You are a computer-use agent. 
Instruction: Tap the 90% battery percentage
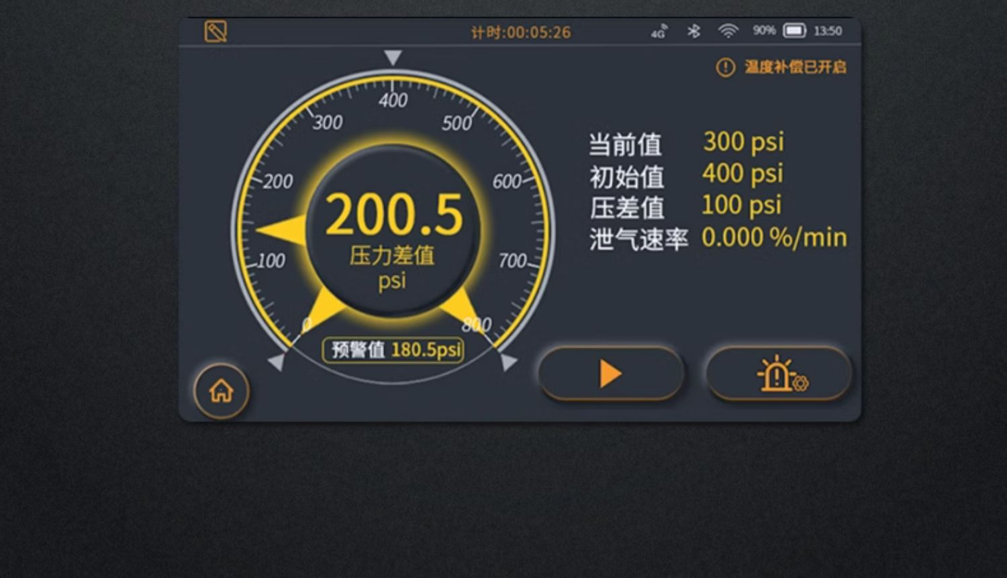764,31
